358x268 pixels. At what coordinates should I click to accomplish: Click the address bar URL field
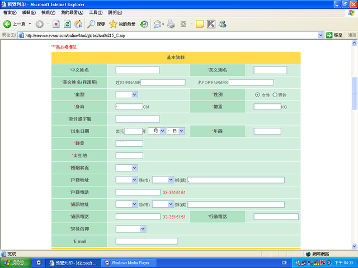[171, 35]
